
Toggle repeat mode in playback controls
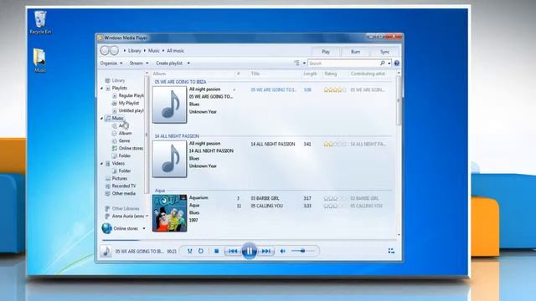pyautogui.click(x=201, y=251)
